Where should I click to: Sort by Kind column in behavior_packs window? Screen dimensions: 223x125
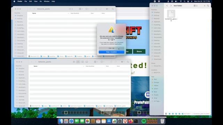(118, 66)
